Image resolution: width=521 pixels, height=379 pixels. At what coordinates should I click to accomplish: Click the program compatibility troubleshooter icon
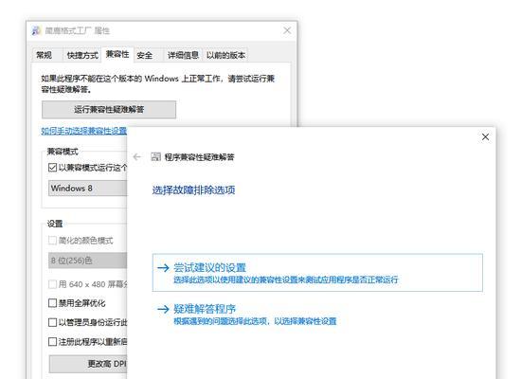[x=156, y=157]
